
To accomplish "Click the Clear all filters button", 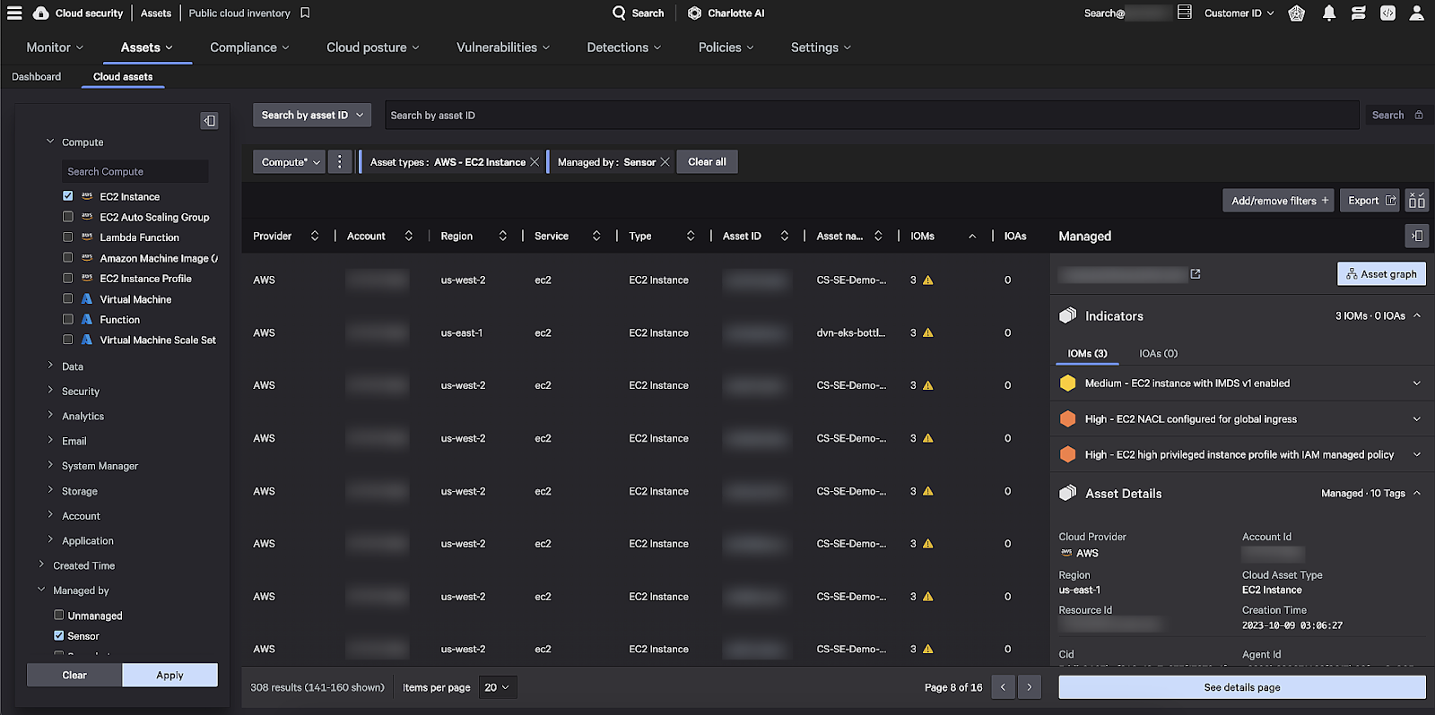I will (708, 162).
